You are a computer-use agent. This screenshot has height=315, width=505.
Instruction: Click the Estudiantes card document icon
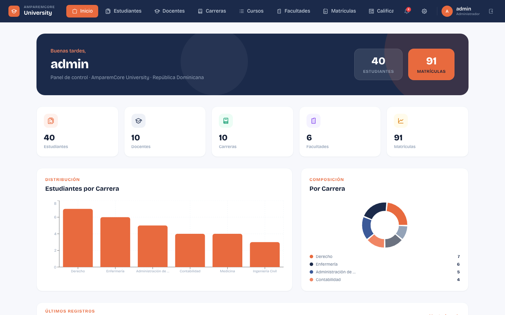(51, 121)
